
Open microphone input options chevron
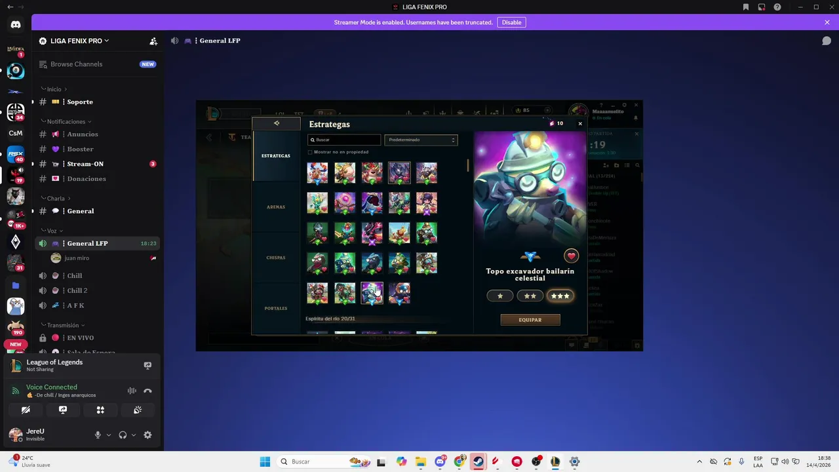point(109,435)
